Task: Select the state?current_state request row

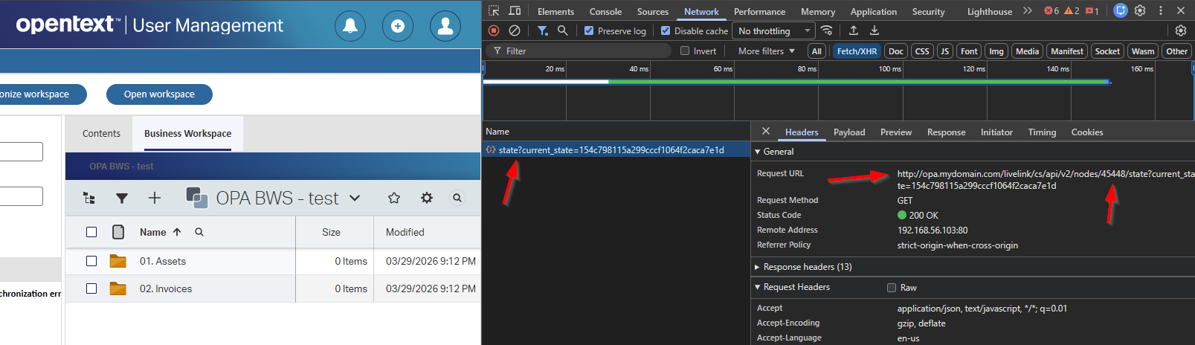Action: [616, 149]
